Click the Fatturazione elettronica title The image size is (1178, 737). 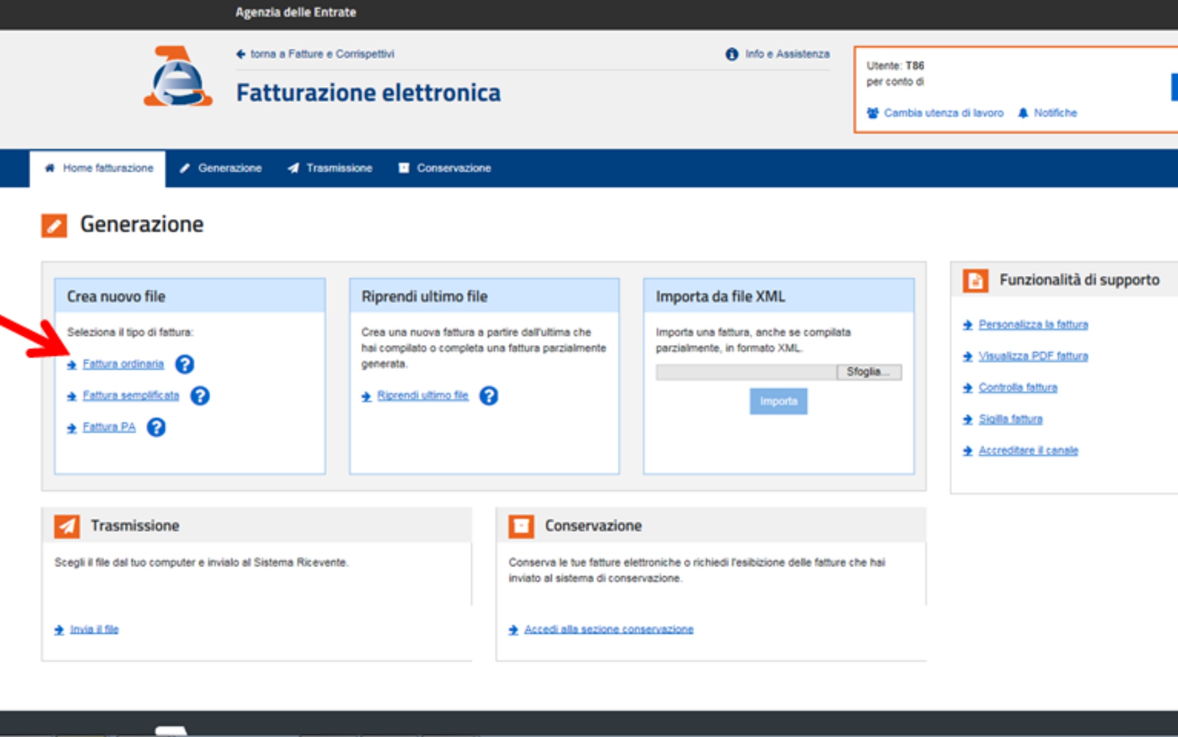click(369, 93)
